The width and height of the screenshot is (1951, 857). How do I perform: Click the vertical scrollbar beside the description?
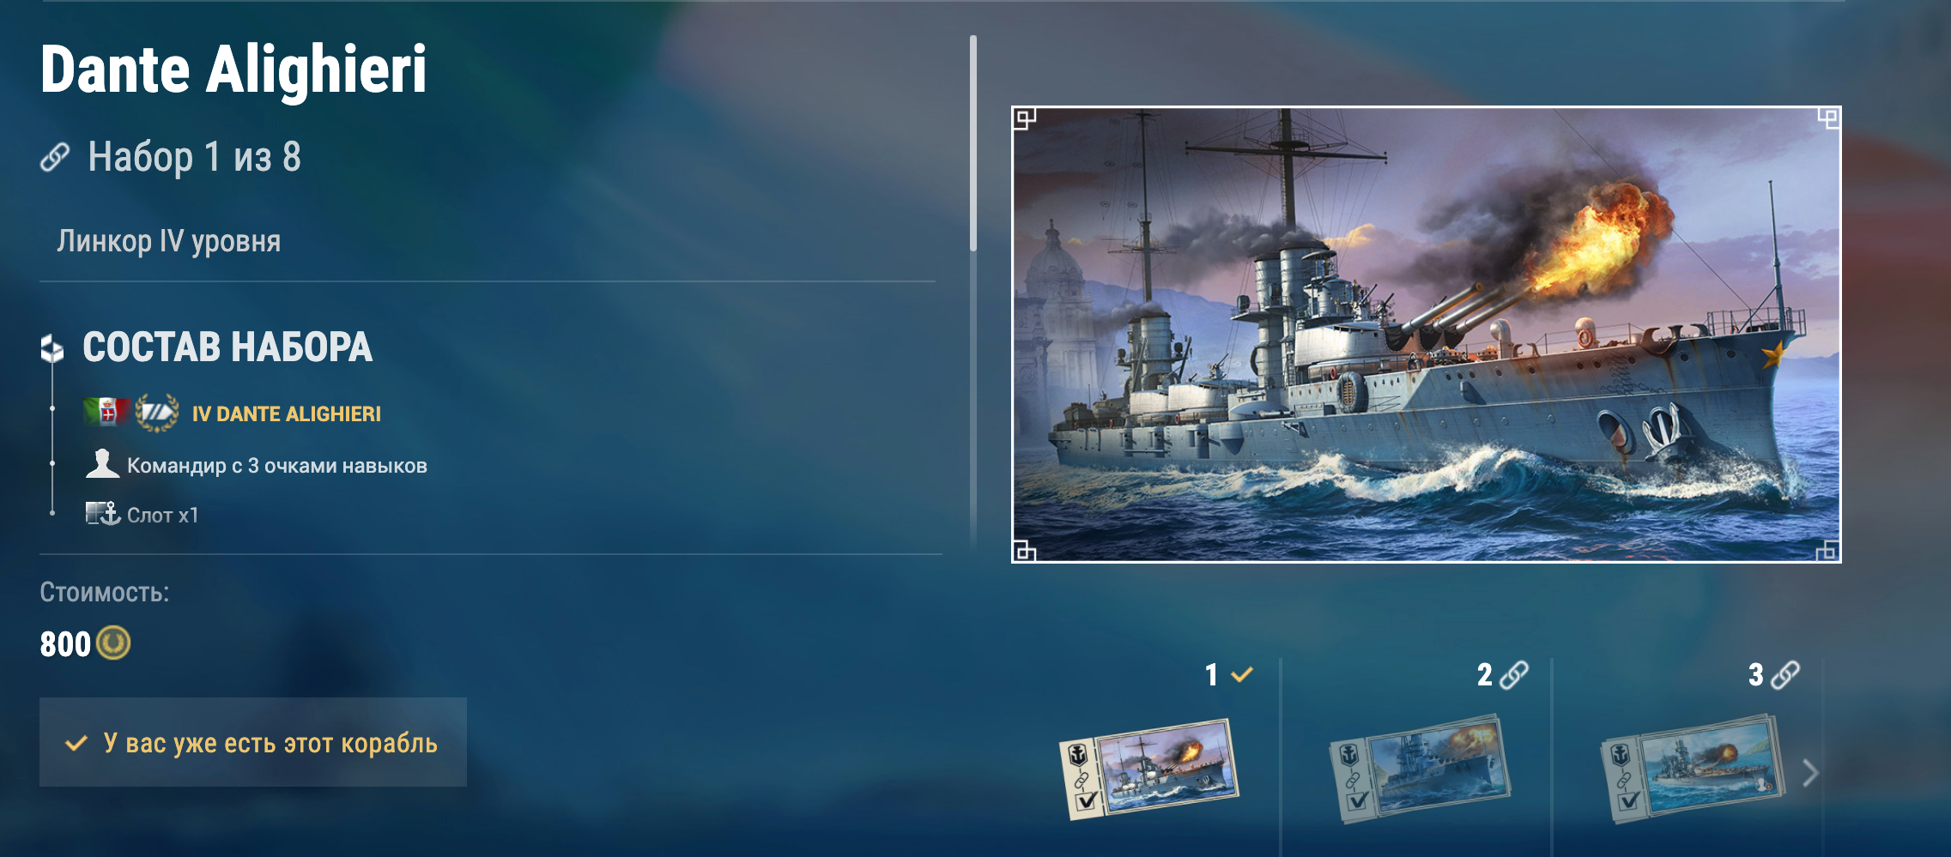click(x=973, y=143)
